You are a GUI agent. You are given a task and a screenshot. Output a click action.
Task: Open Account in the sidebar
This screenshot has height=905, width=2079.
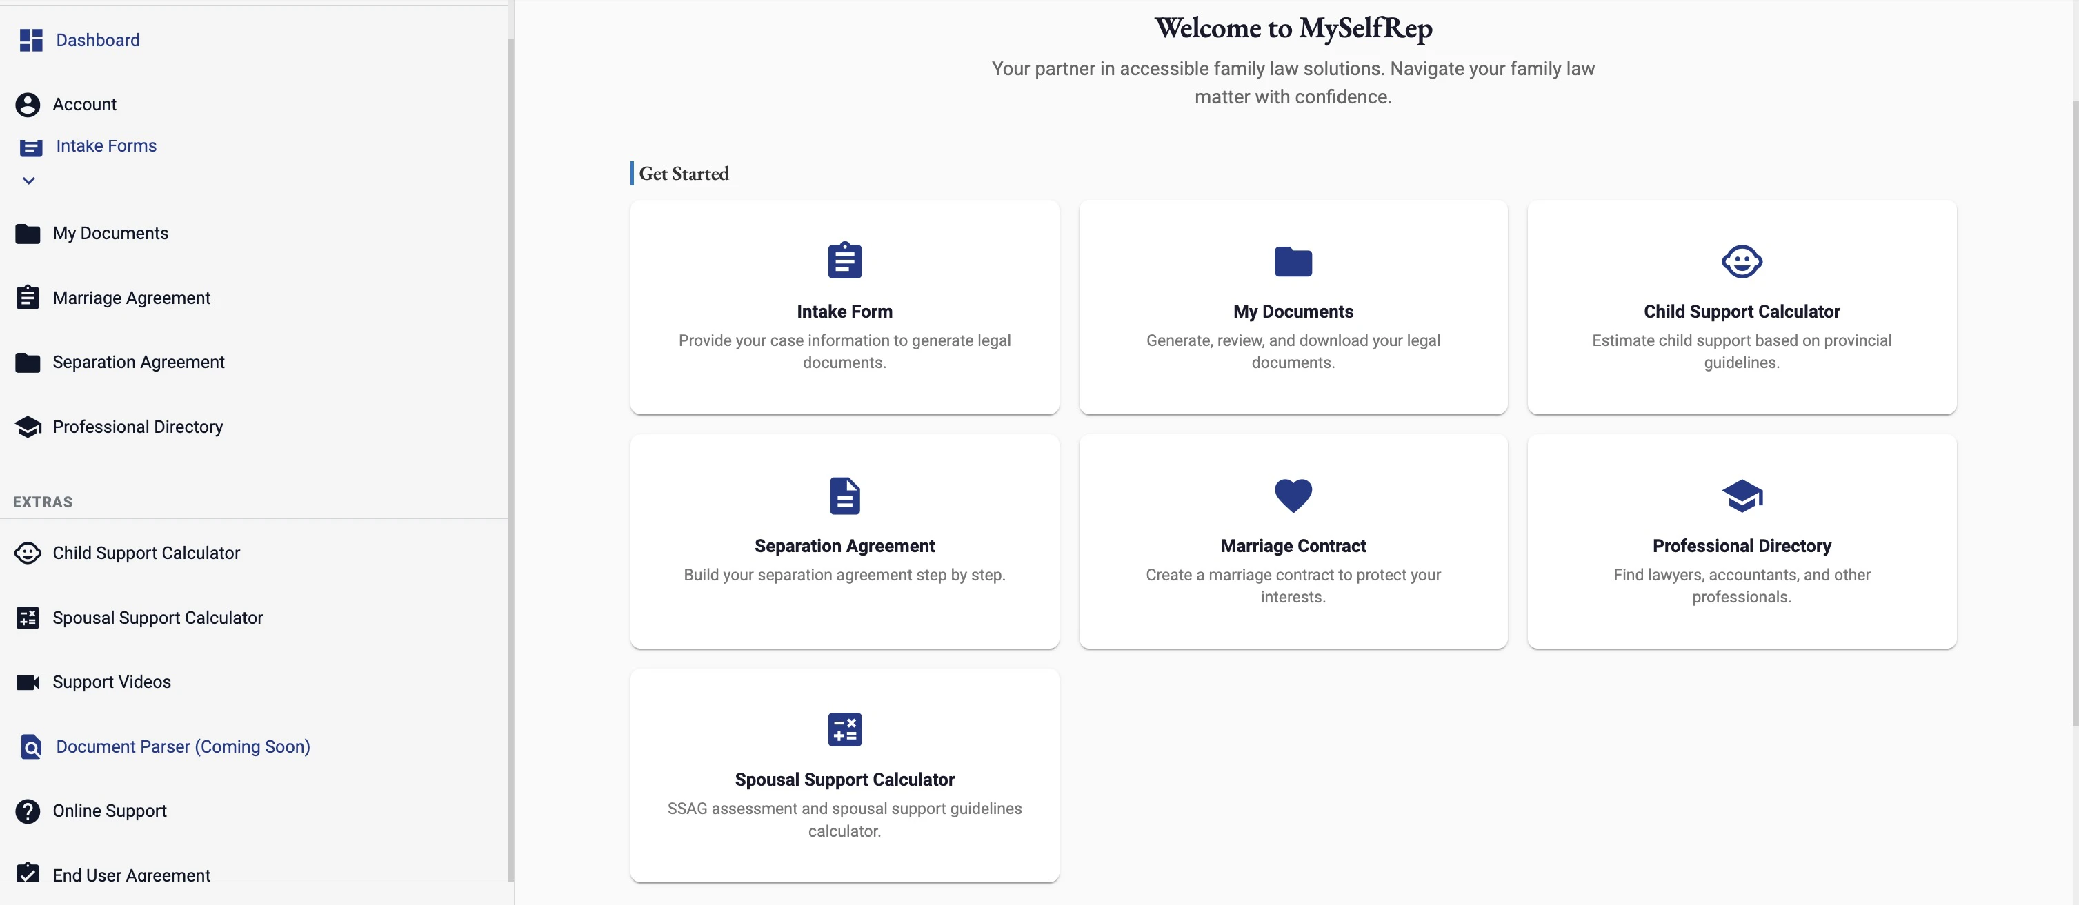click(85, 105)
